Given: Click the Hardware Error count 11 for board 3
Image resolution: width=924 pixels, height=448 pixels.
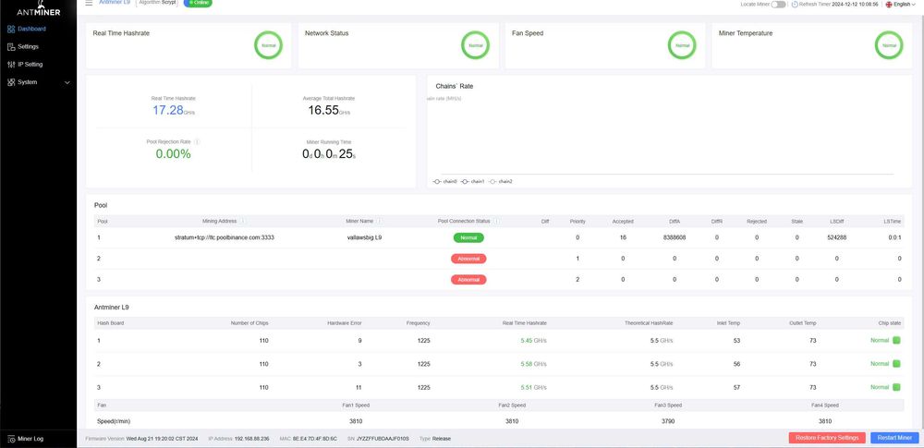Looking at the screenshot, I should 359,387.
